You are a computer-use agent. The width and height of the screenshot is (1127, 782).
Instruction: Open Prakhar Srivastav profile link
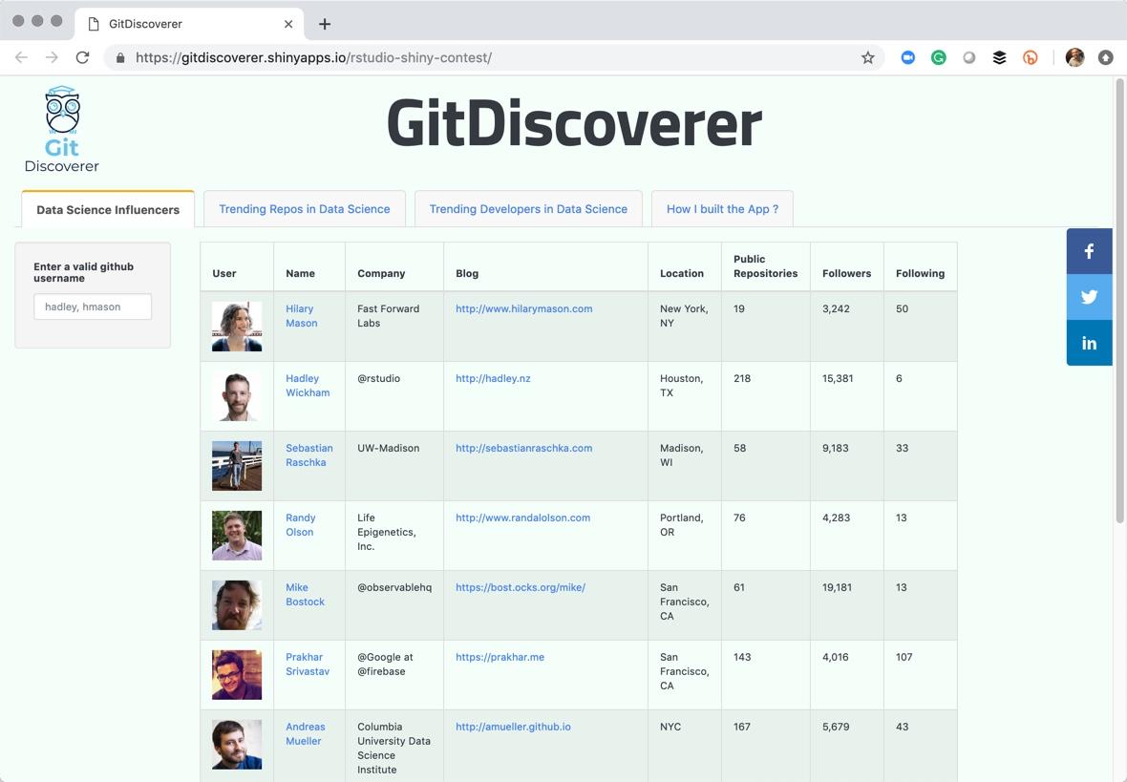coord(307,665)
